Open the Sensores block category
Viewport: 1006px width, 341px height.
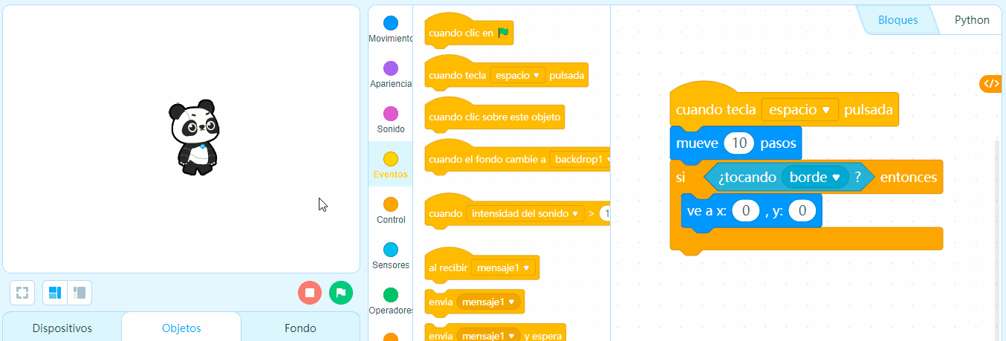(x=390, y=256)
